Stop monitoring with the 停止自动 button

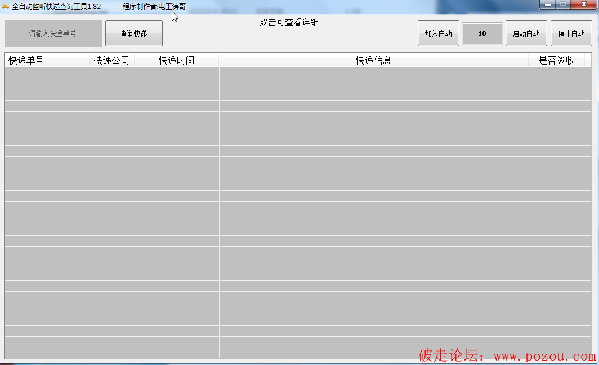(x=571, y=34)
